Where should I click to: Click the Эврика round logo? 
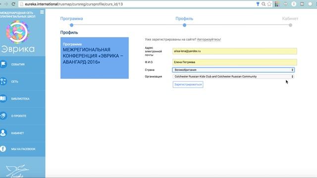tap(18, 32)
